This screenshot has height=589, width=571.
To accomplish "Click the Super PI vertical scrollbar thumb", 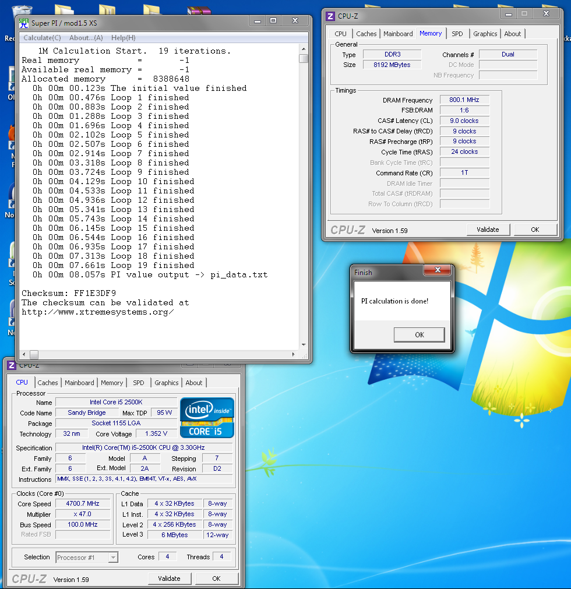I will click(304, 59).
